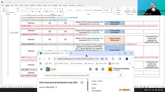Open the ICC apps grid icon
The image size is (165, 92).
(x=97, y=69)
